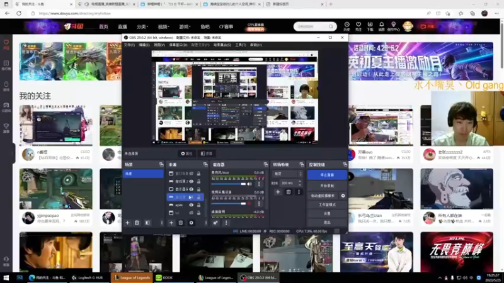Click the 开始录制 start recording button
The height and width of the screenshot is (283, 504).
pyautogui.click(x=327, y=186)
